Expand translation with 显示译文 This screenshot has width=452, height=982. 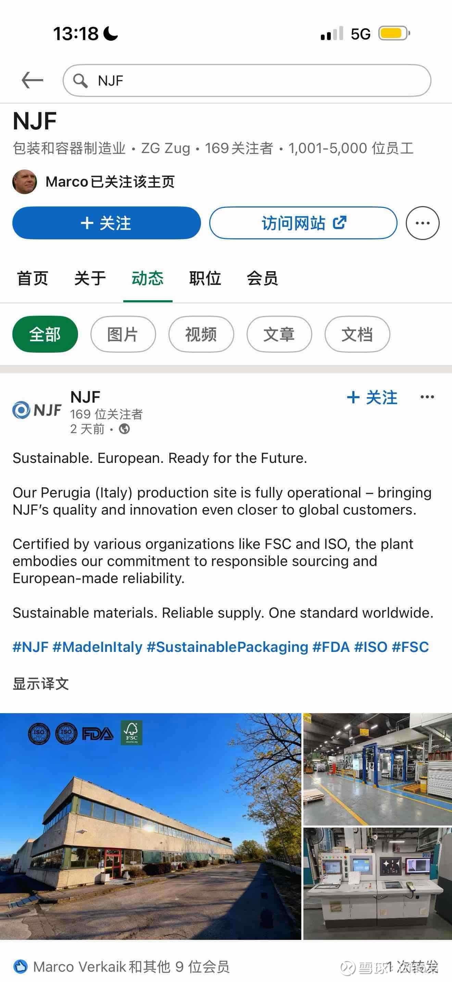(x=41, y=683)
